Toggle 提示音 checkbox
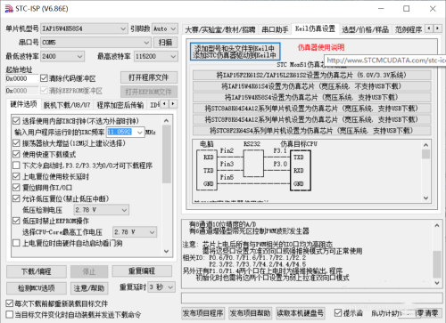 pos(338,313)
